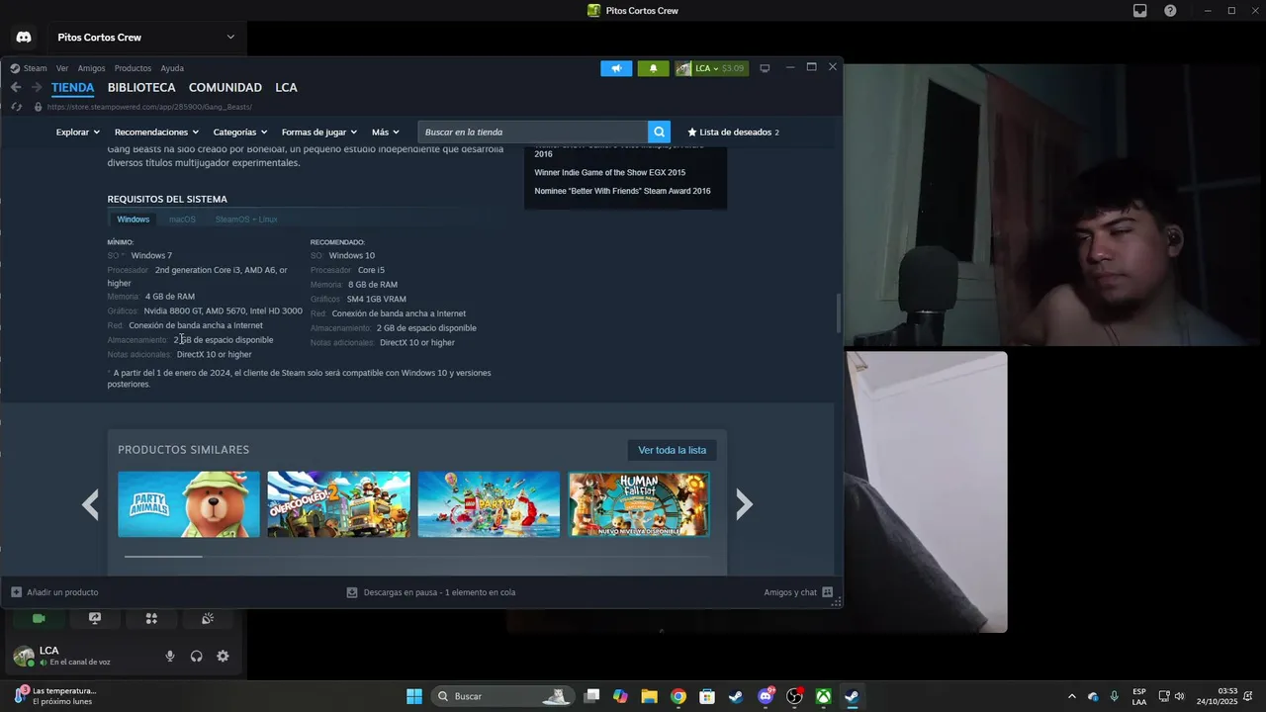Open Windows Start menu
The height and width of the screenshot is (712, 1266).
(414, 696)
